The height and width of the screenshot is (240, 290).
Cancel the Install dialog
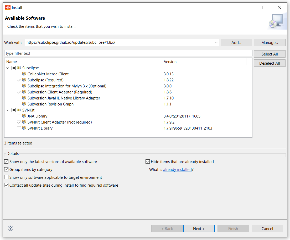coord(267,228)
